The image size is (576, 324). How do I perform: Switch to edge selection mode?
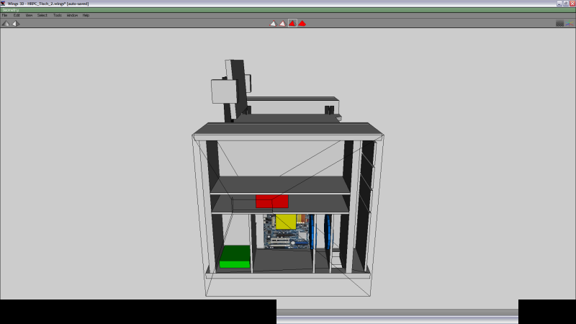282,23
